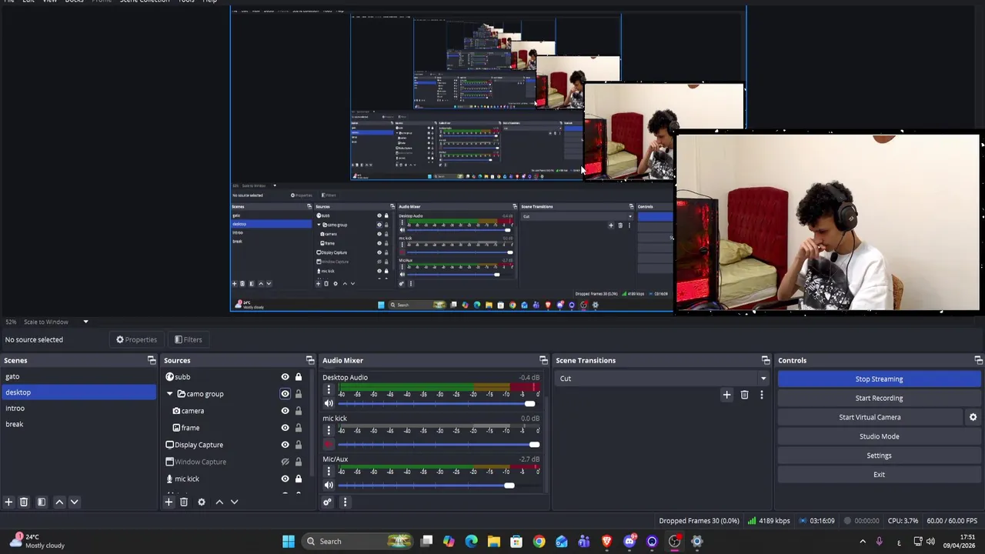Screen dimensions: 985x554
Task: Select the break scene
Action: click(x=78, y=424)
